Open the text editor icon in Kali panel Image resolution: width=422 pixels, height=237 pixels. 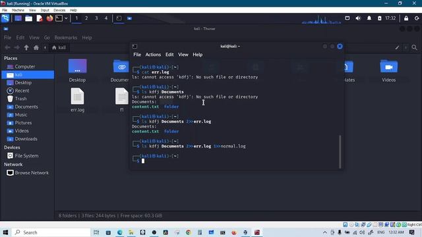coord(40,18)
